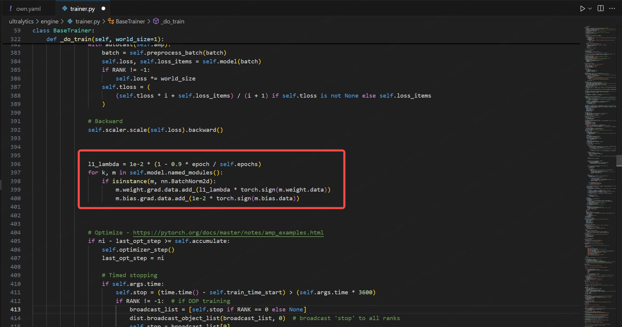Open the ultralytics breadcrumb folder
Viewport: 622px width, 327px height.
(x=21, y=21)
